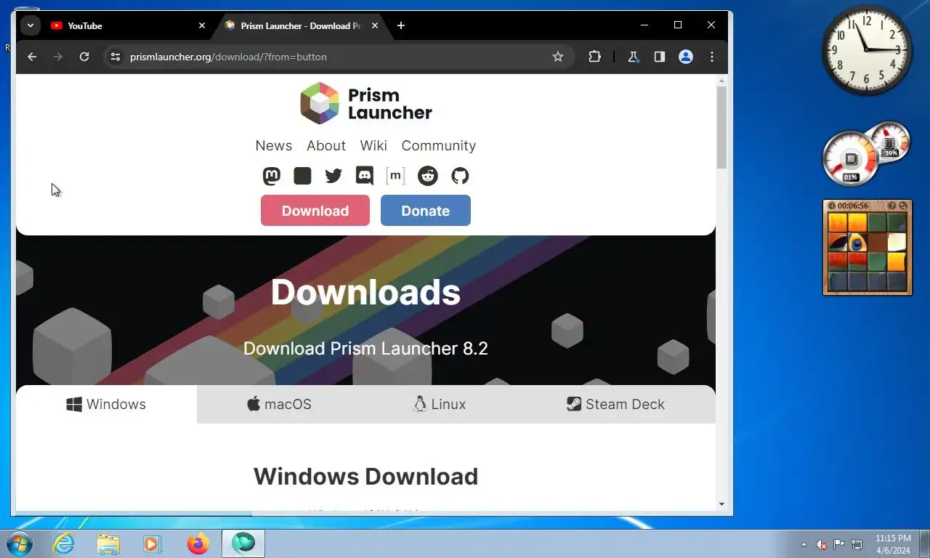Select the macOS download tab
Image resolution: width=930 pixels, height=558 pixels.
coord(280,404)
